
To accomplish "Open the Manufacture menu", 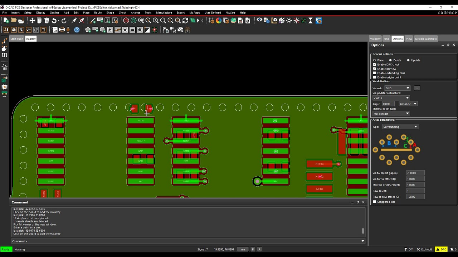I will pos(164,12).
